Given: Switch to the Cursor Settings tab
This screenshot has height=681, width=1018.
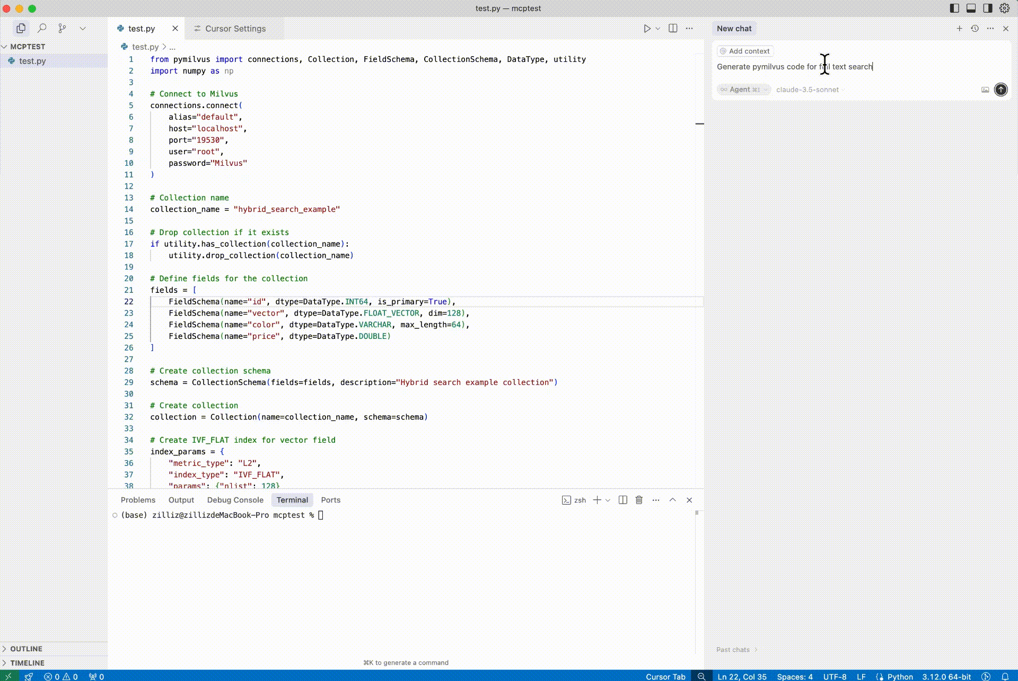Looking at the screenshot, I should 235,29.
